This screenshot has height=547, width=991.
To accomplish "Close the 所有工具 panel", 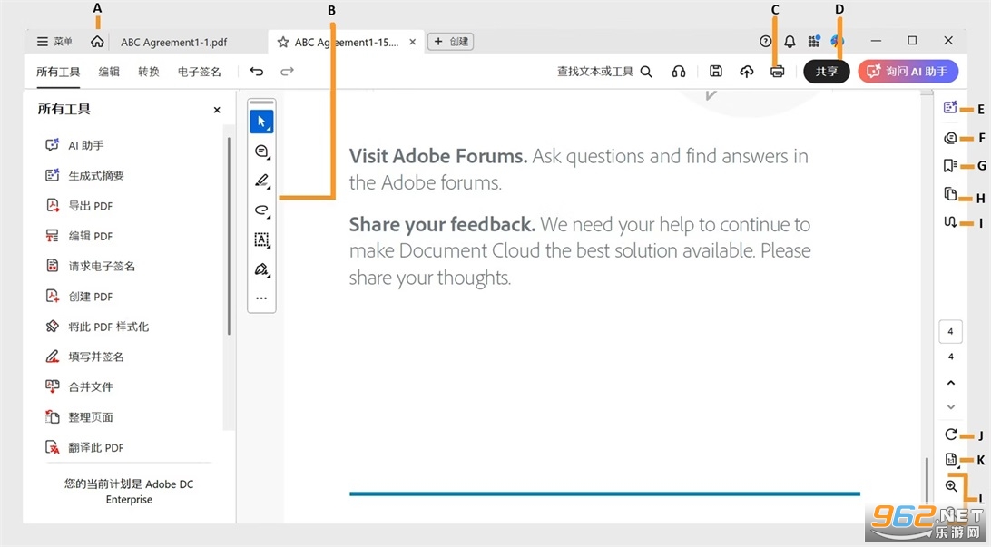I will point(217,110).
